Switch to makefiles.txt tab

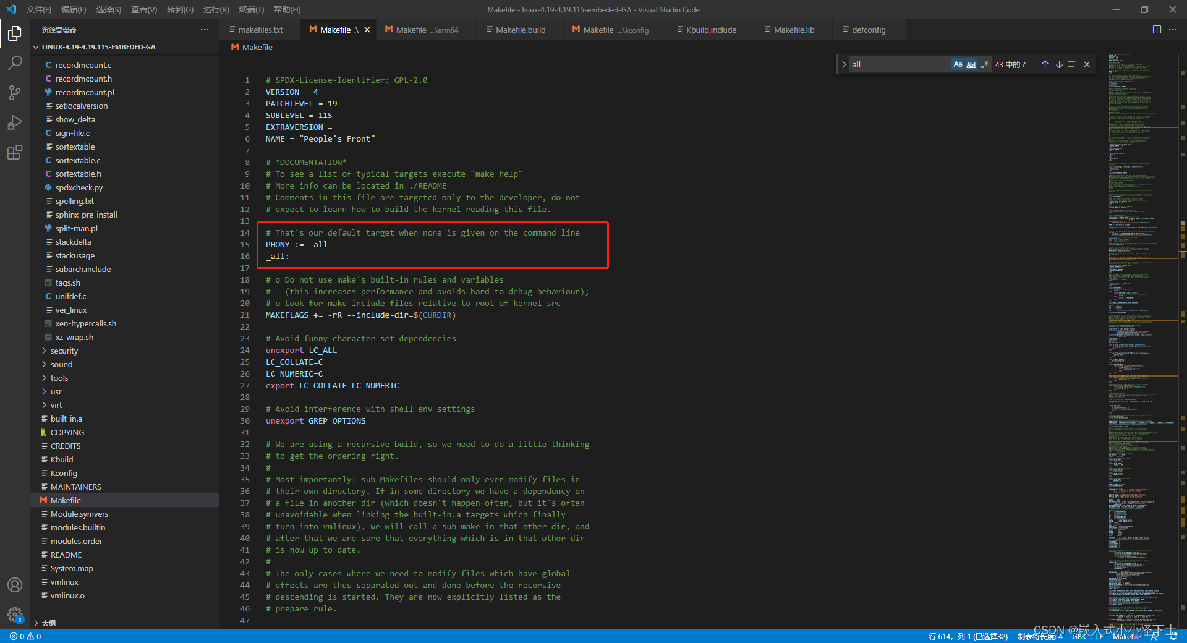260,30
